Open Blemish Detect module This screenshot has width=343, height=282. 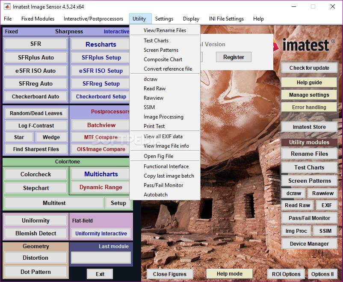click(35, 233)
